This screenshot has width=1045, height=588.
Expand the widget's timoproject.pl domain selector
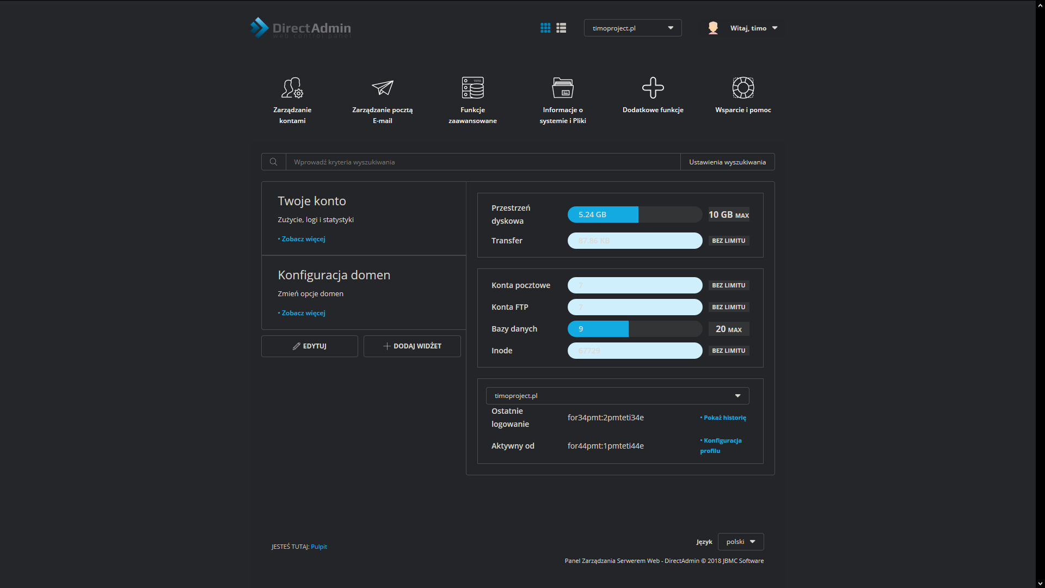point(617,396)
